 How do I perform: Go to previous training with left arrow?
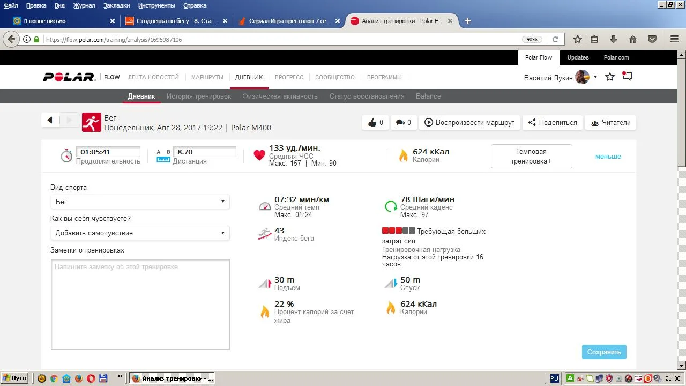pos(50,120)
